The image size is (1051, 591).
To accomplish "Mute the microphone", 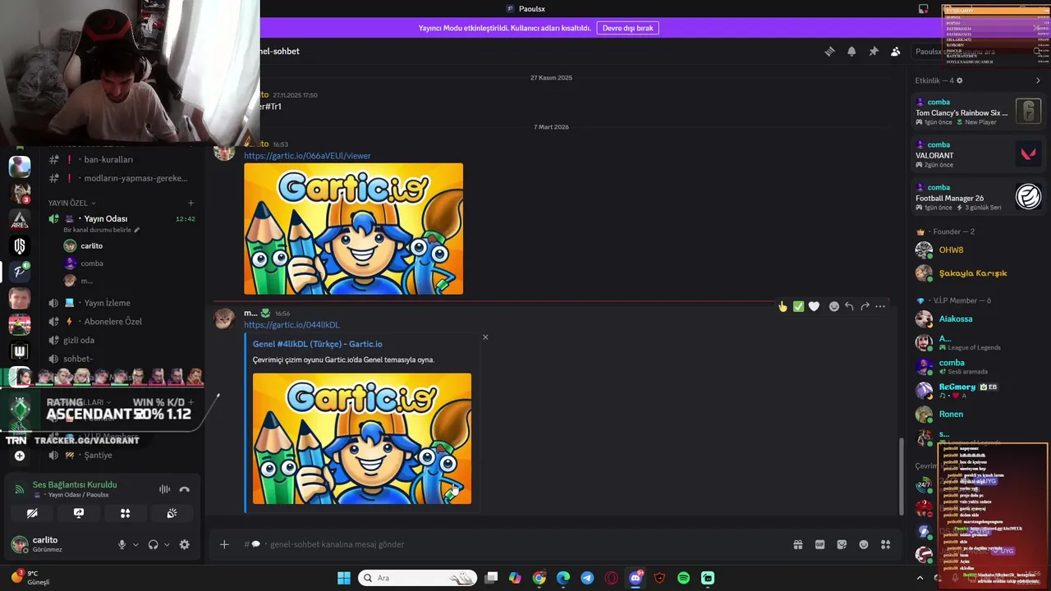I will (122, 544).
